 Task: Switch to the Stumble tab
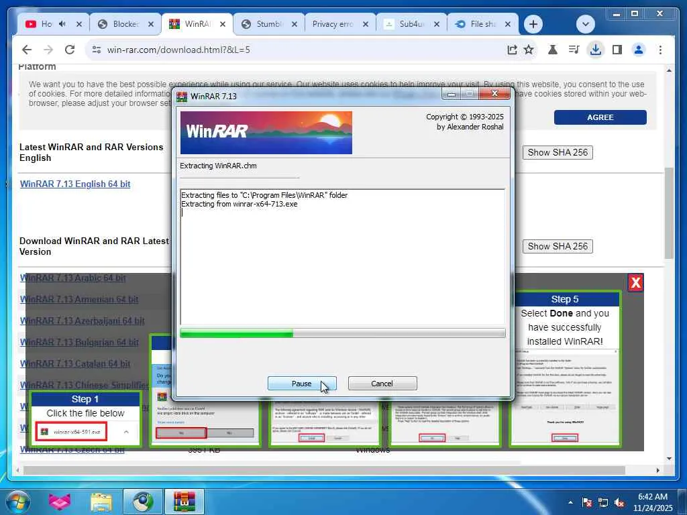tap(268, 24)
